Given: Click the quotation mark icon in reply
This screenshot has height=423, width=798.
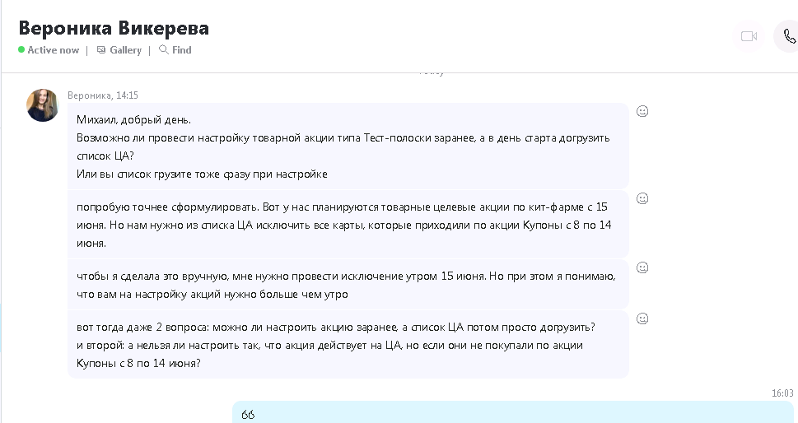Looking at the screenshot, I should coord(248,415).
